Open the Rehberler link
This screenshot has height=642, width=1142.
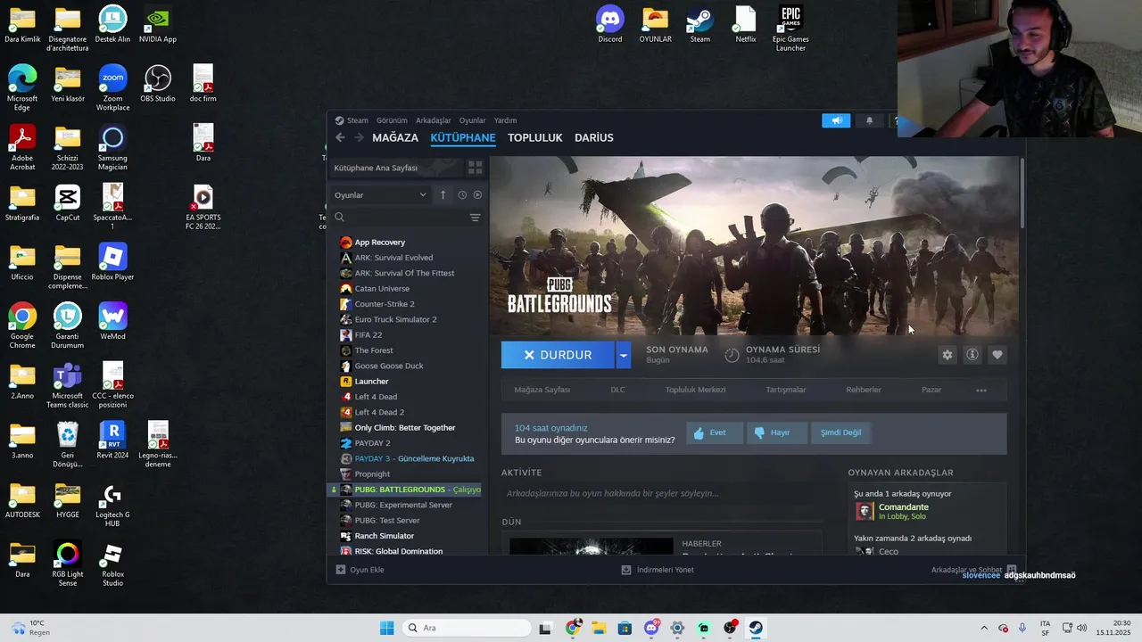tap(864, 390)
